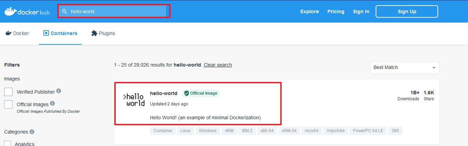Click the Docker whale tab icon
This screenshot has width=468, height=146.
click(8, 33)
